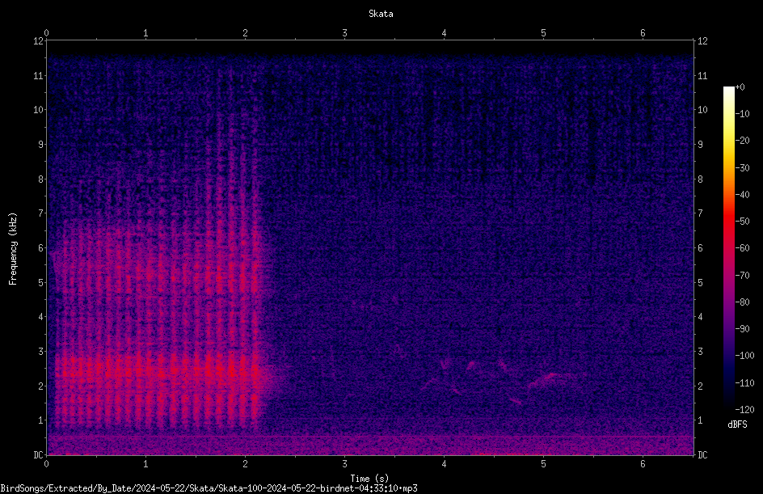Click the -50 dBFS scale label

point(742,221)
